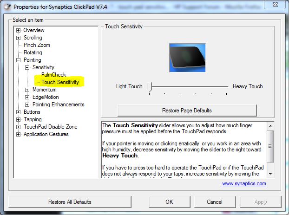Screen dimensions: 289x215
Task: Expand the Overview tree node
Action: tap(18, 30)
